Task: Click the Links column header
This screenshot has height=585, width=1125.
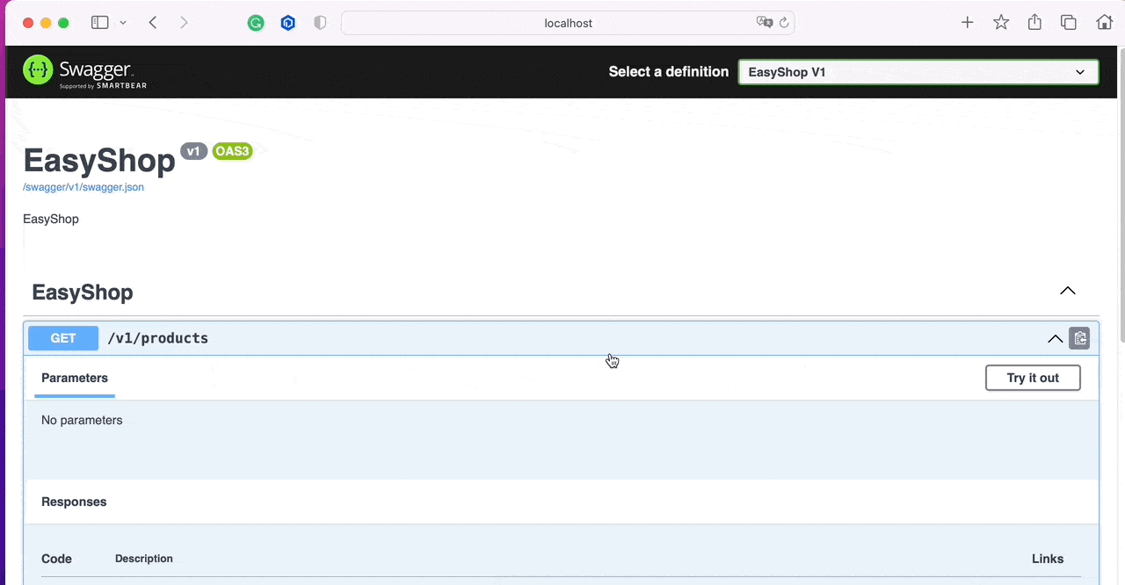Action: pyautogui.click(x=1048, y=559)
